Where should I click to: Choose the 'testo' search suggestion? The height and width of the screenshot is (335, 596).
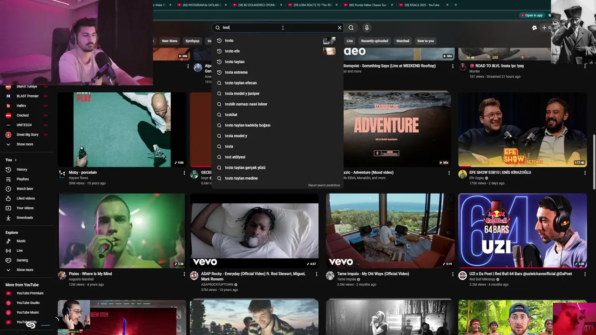pyautogui.click(x=278, y=40)
